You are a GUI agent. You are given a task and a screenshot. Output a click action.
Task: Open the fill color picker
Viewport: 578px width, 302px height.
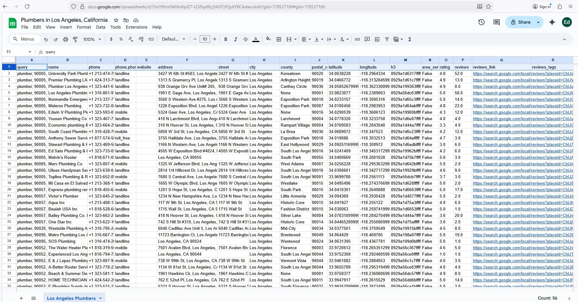coord(268,39)
